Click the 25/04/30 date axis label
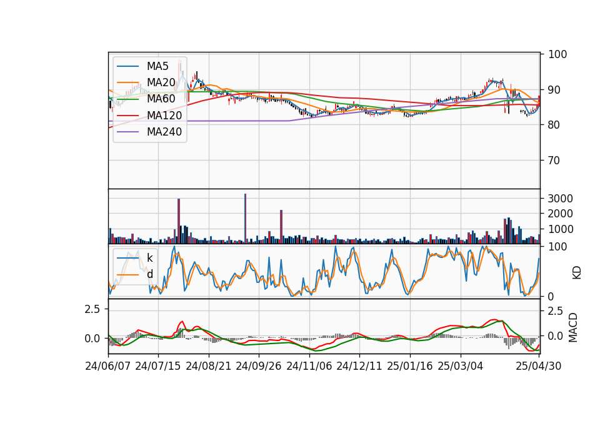 pos(538,366)
